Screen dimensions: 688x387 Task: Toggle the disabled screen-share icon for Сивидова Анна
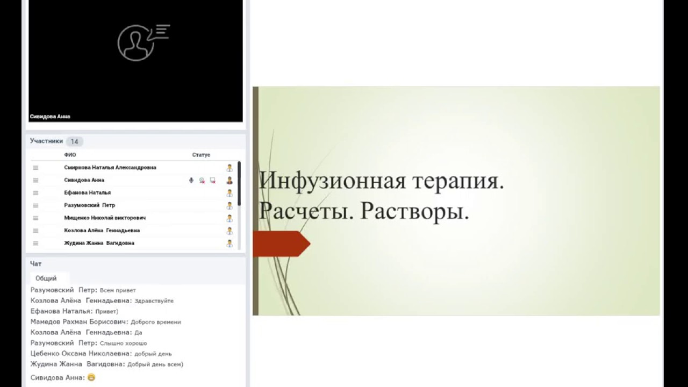coord(213,181)
